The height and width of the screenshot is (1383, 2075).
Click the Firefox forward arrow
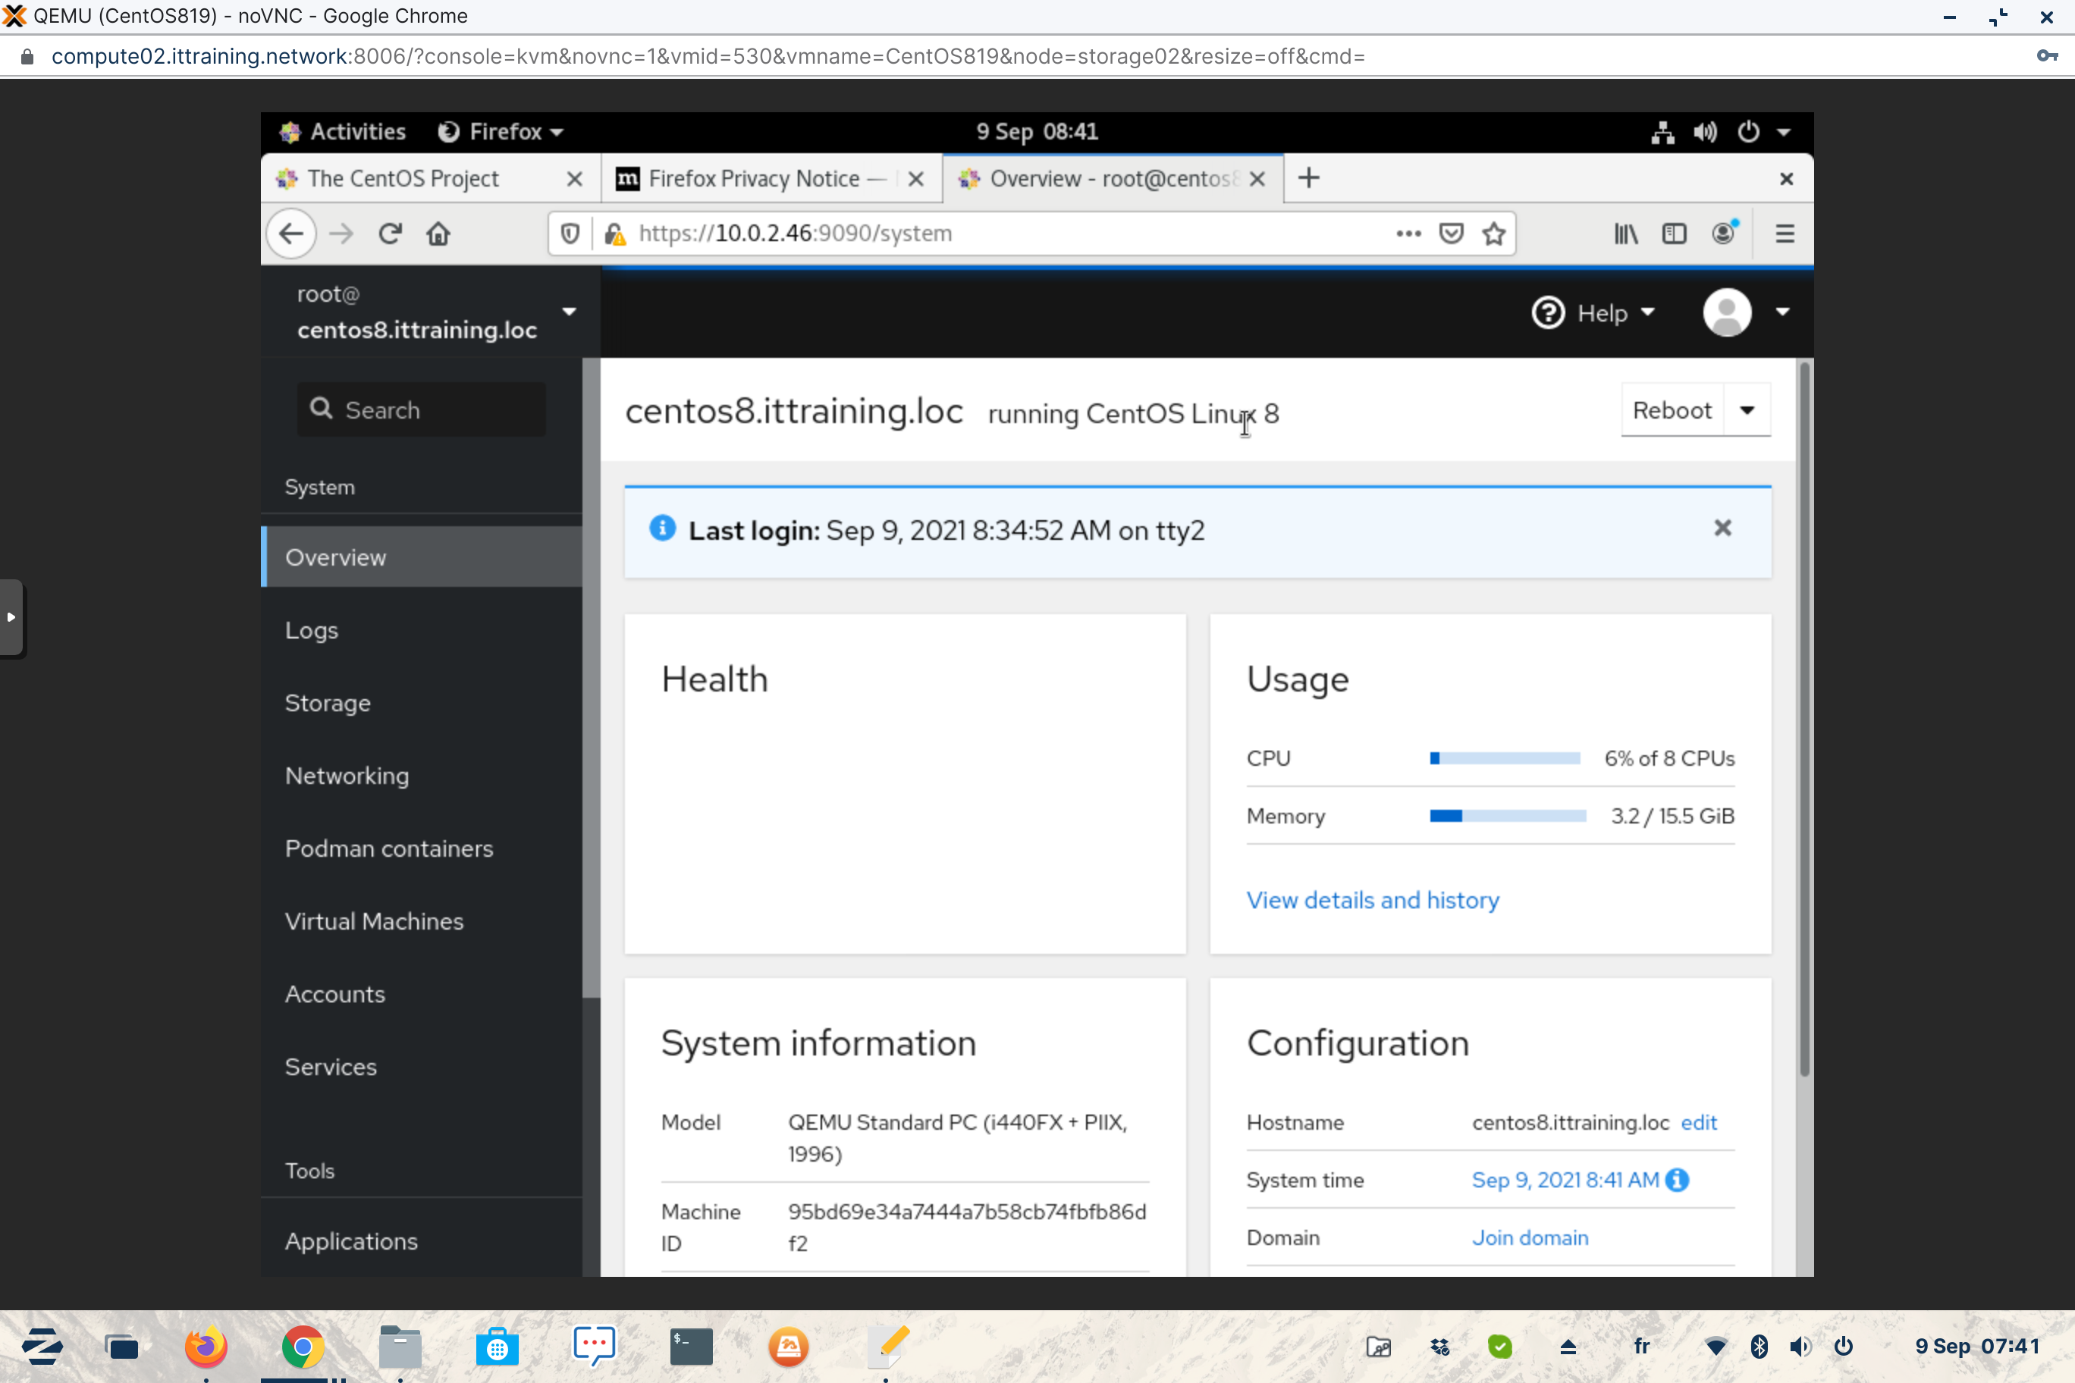(x=341, y=234)
